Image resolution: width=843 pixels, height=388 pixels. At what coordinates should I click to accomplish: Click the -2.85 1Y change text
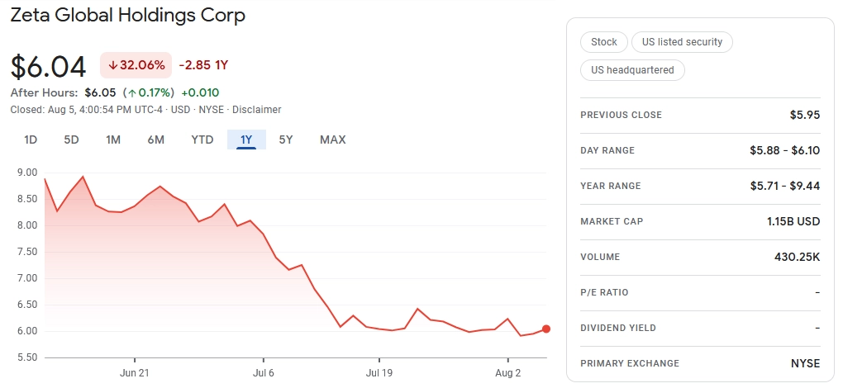[204, 65]
